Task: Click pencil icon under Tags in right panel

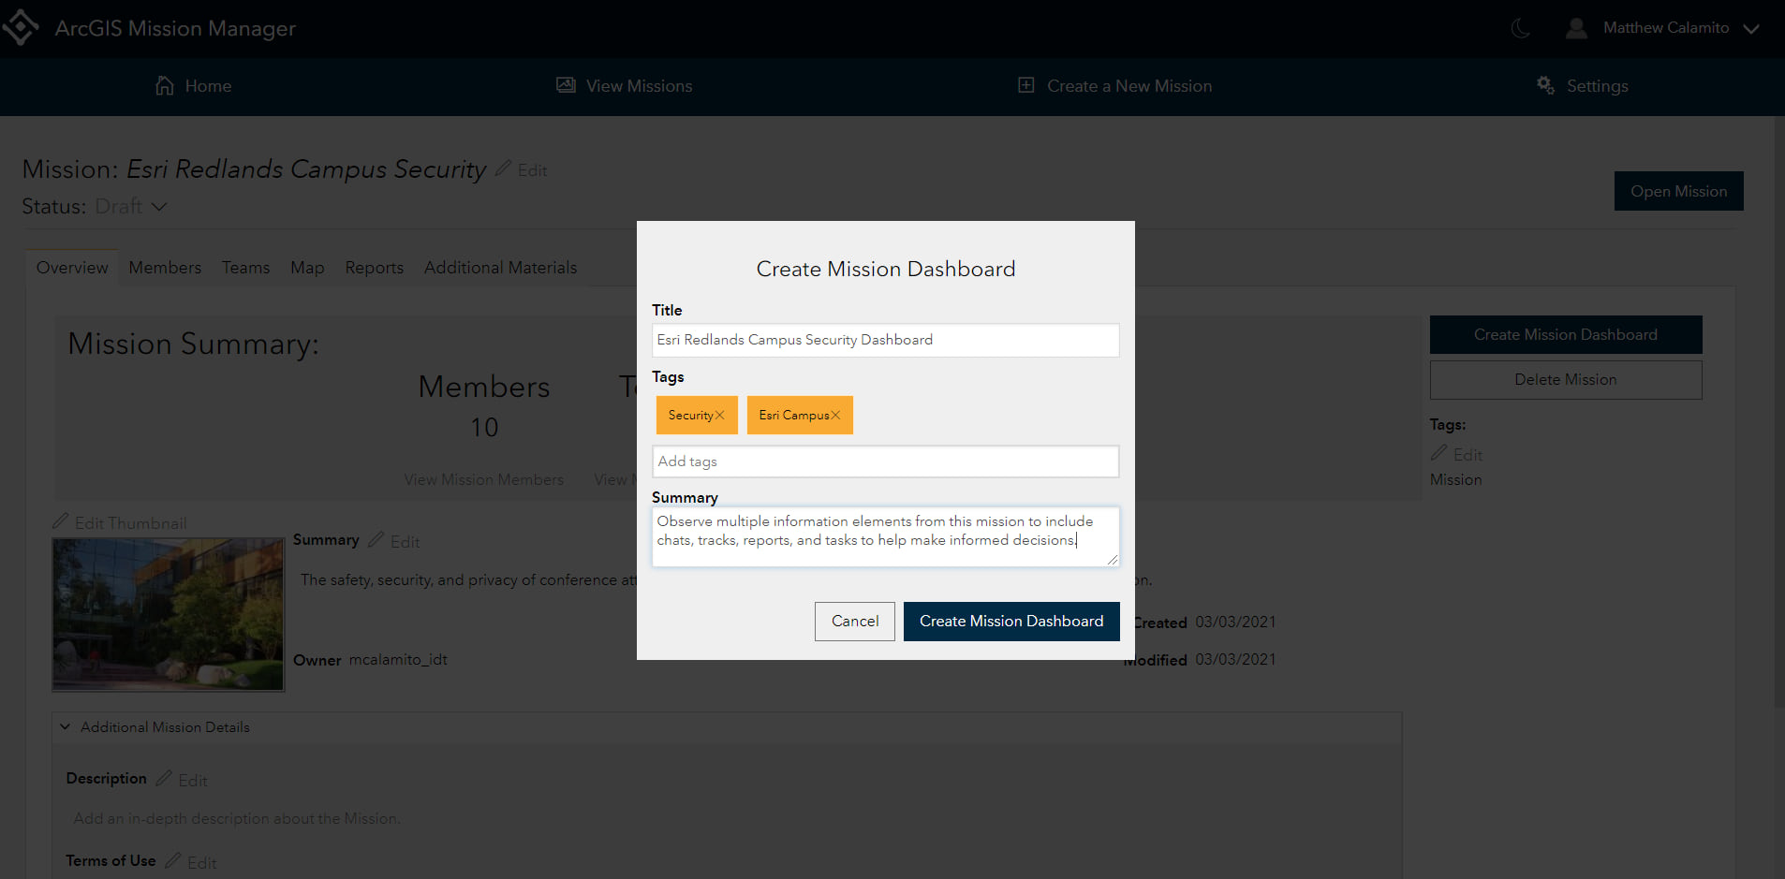Action: [x=1438, y=453]
